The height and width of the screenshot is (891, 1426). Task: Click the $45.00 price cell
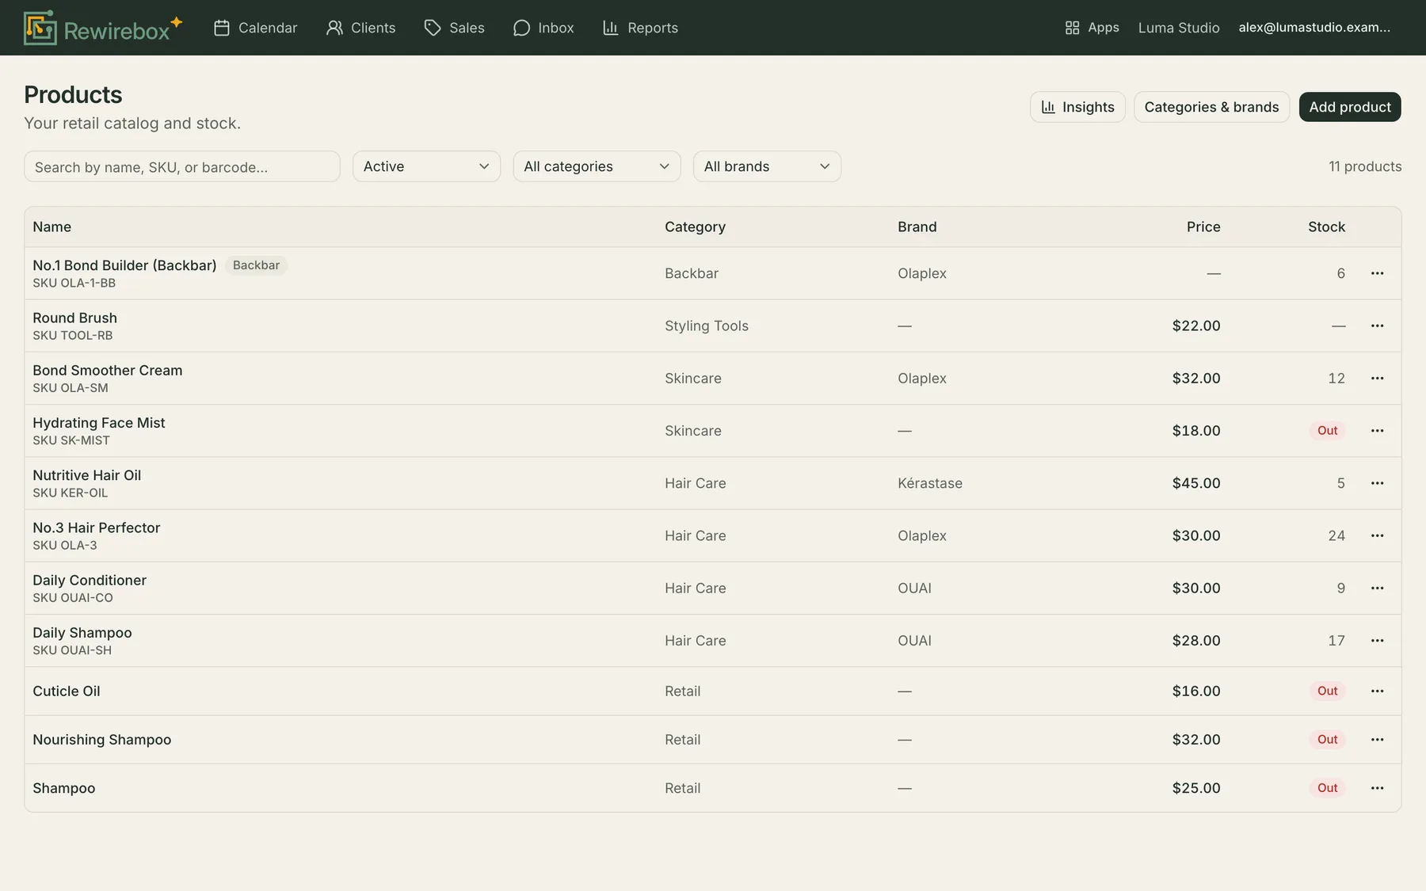(1196, 483)
